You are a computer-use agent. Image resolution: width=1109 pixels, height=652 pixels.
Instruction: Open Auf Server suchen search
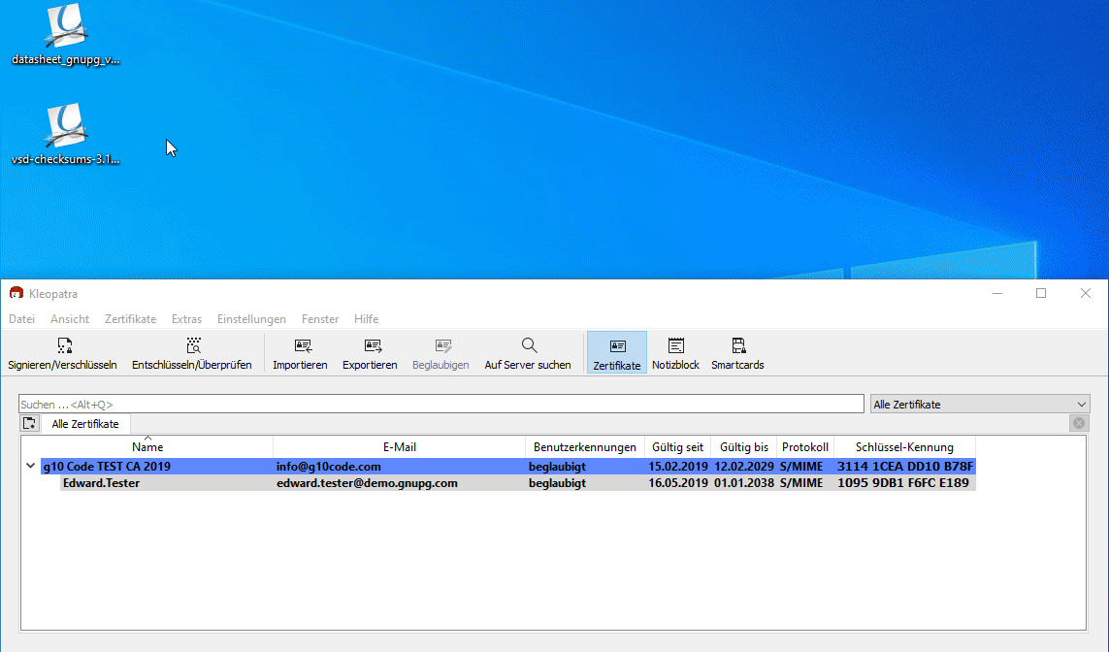[528, 353]
